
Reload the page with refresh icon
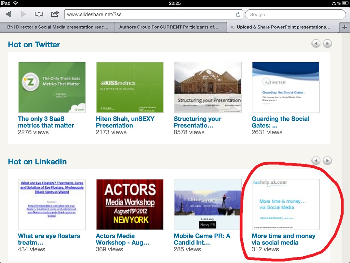(238, 15)
